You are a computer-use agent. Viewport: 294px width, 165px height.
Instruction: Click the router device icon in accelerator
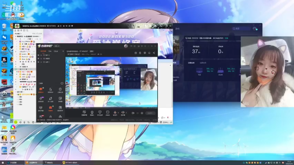[220, 71]
